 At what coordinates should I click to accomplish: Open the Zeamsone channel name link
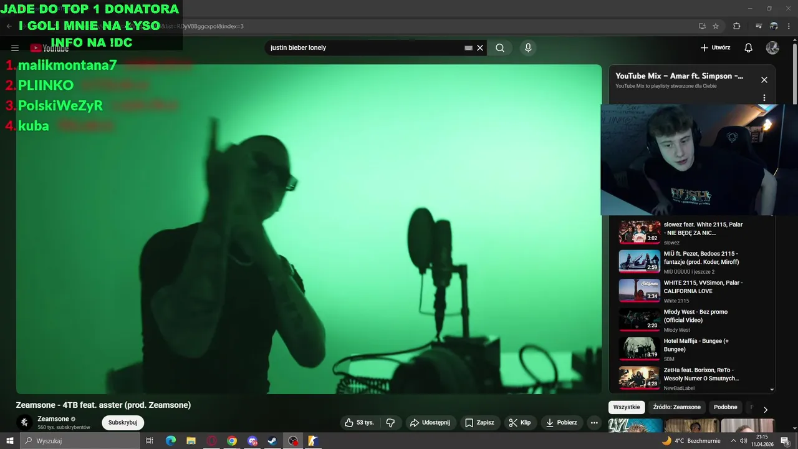point(53,419)
